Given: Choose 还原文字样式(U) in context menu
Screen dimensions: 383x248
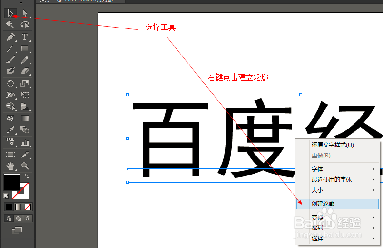Looking at the screenshot, I should coord(337,145).
